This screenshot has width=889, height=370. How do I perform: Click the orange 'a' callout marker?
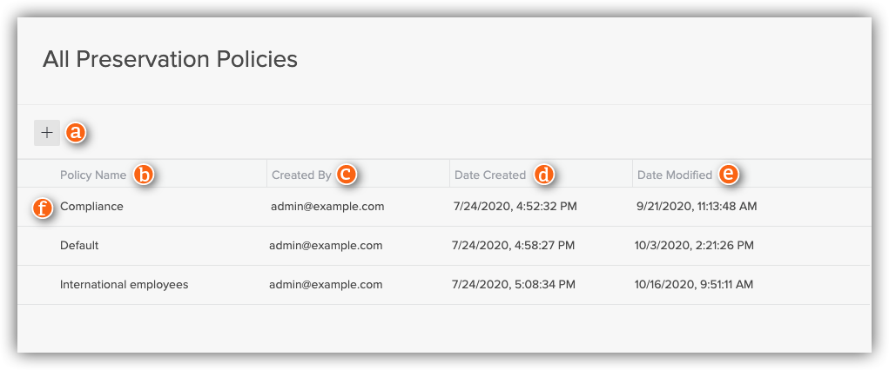click(x=77, y=133)
